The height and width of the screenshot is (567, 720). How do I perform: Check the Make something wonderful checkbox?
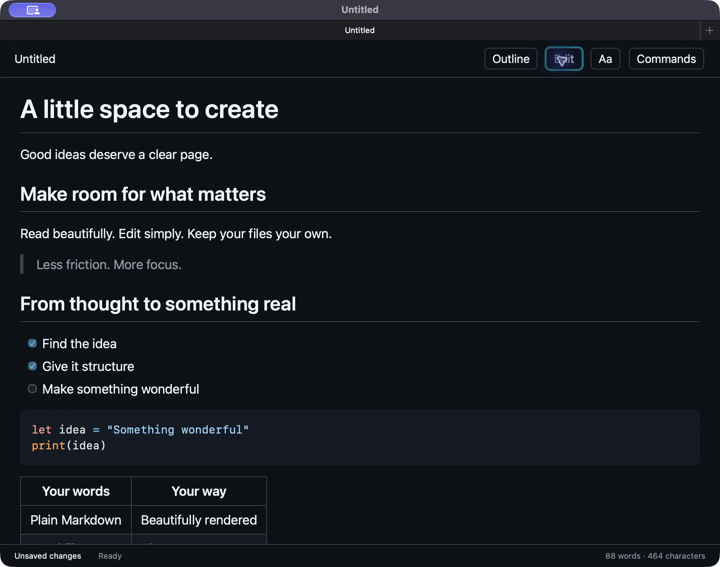tap(32, 389)
